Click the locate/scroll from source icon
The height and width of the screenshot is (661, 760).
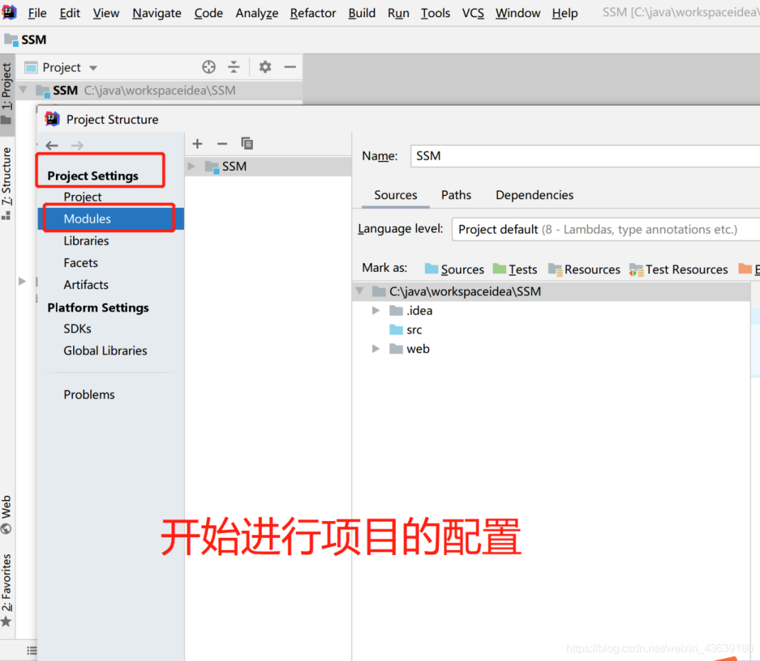point(209,67)
